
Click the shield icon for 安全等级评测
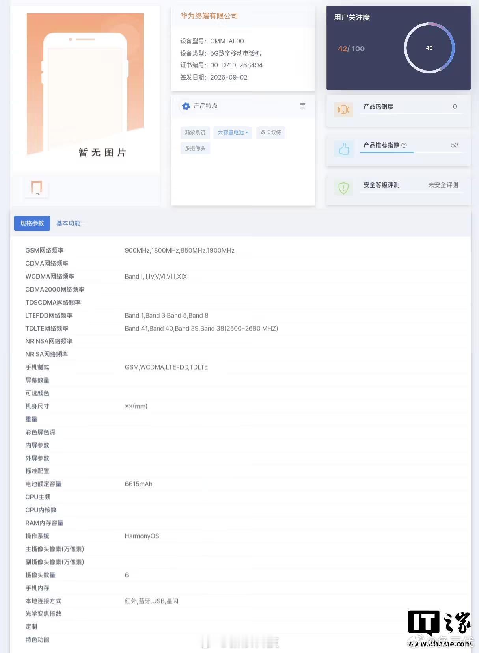point(343,188)
